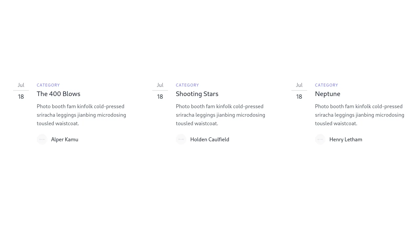
Task: Click the Jul date label beside The 400 Blows
Action: (x=21, y=85)
